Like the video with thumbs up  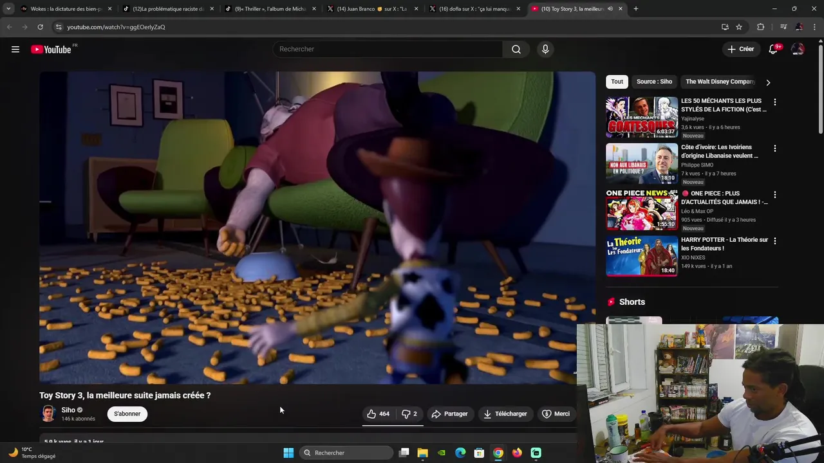coord(379,413)
